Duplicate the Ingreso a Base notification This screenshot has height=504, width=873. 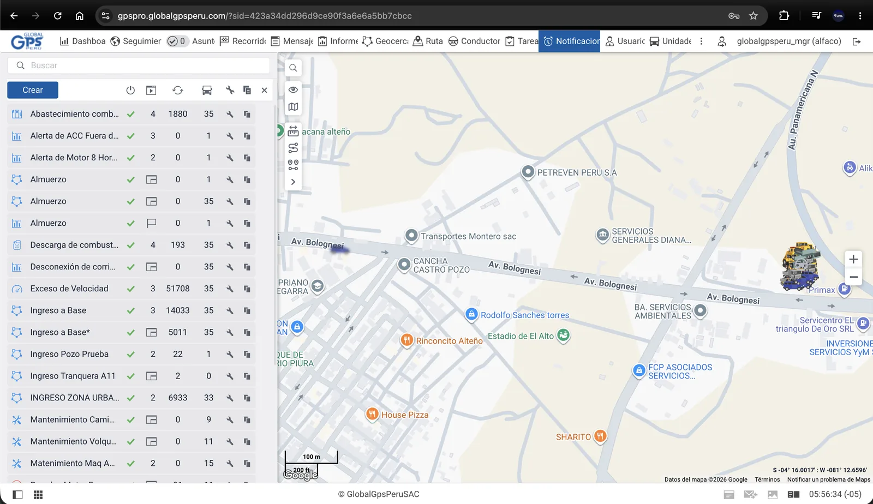(x=247, y=310)
